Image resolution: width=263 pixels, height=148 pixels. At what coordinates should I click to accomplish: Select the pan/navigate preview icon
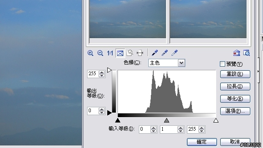pyautogui.click(x=140, y=53)
